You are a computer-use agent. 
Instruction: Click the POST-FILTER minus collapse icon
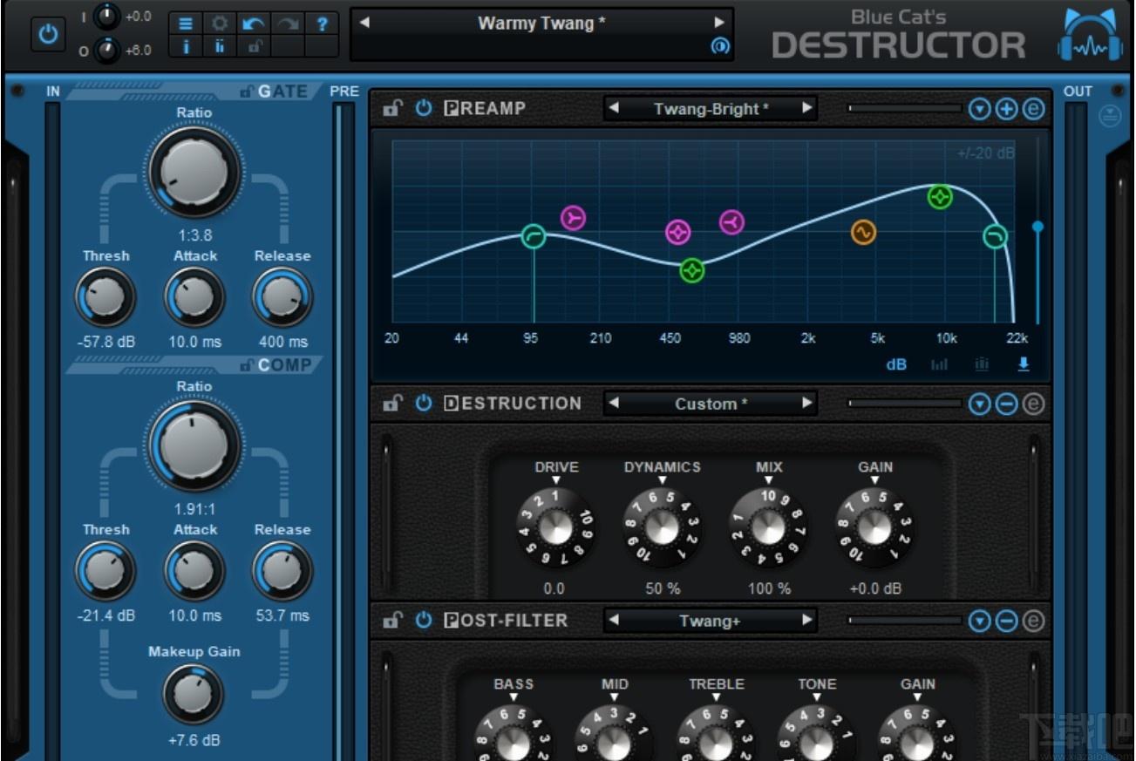point(1007,621)
